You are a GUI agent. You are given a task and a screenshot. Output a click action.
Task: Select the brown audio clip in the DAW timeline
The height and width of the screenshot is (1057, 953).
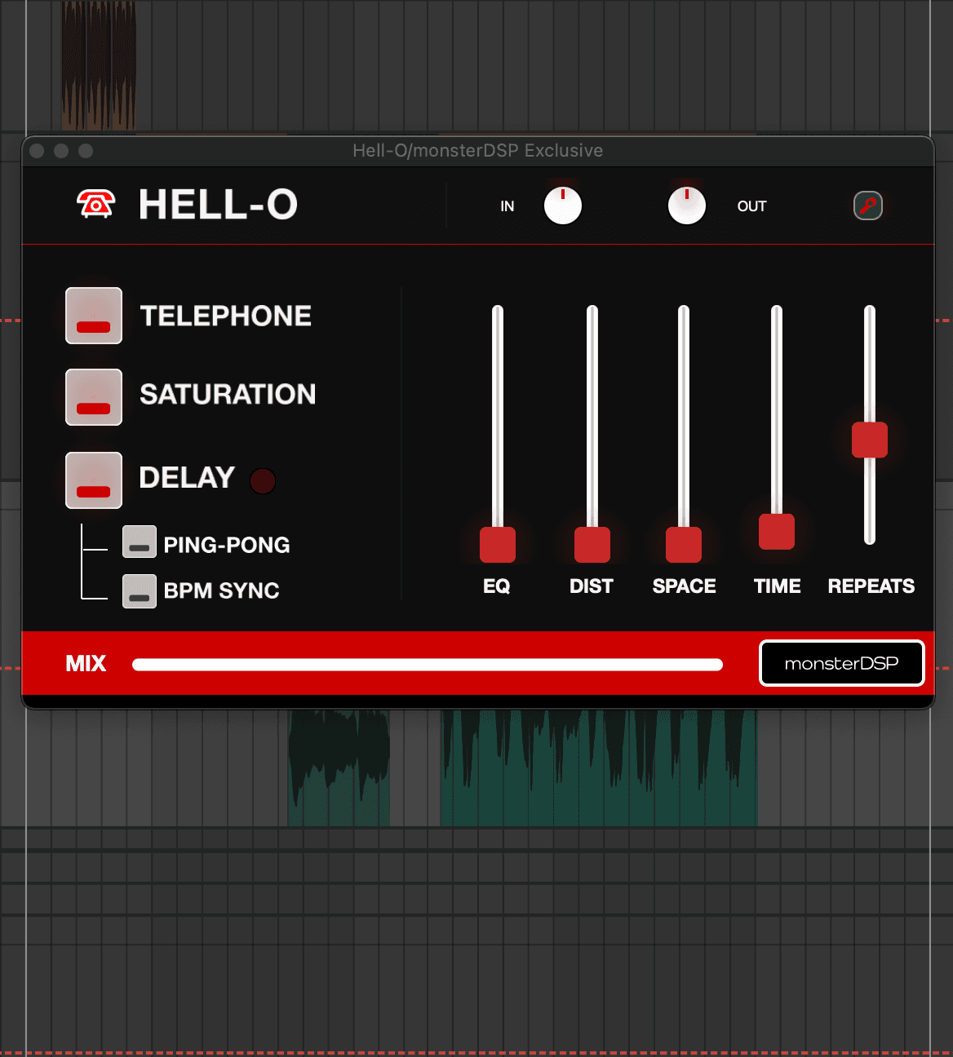point(99,65)
